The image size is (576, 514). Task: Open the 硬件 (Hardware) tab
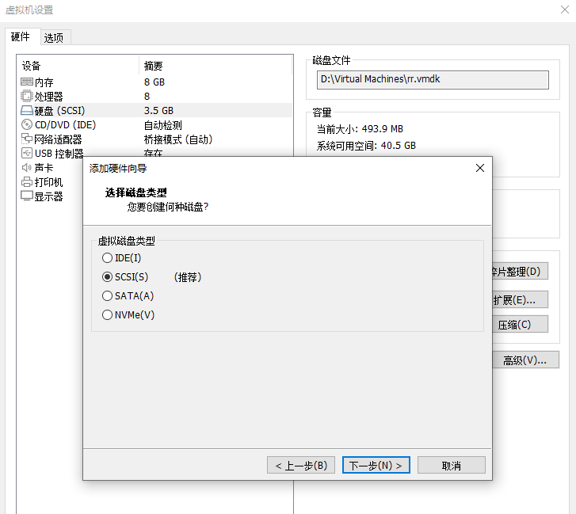pos(21,36)
